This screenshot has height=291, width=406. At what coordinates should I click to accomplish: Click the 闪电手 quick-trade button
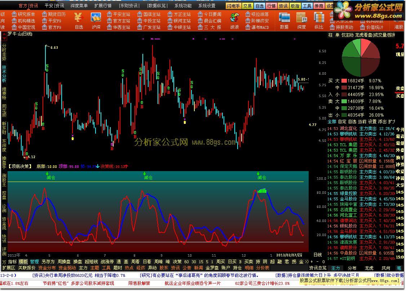233,6
